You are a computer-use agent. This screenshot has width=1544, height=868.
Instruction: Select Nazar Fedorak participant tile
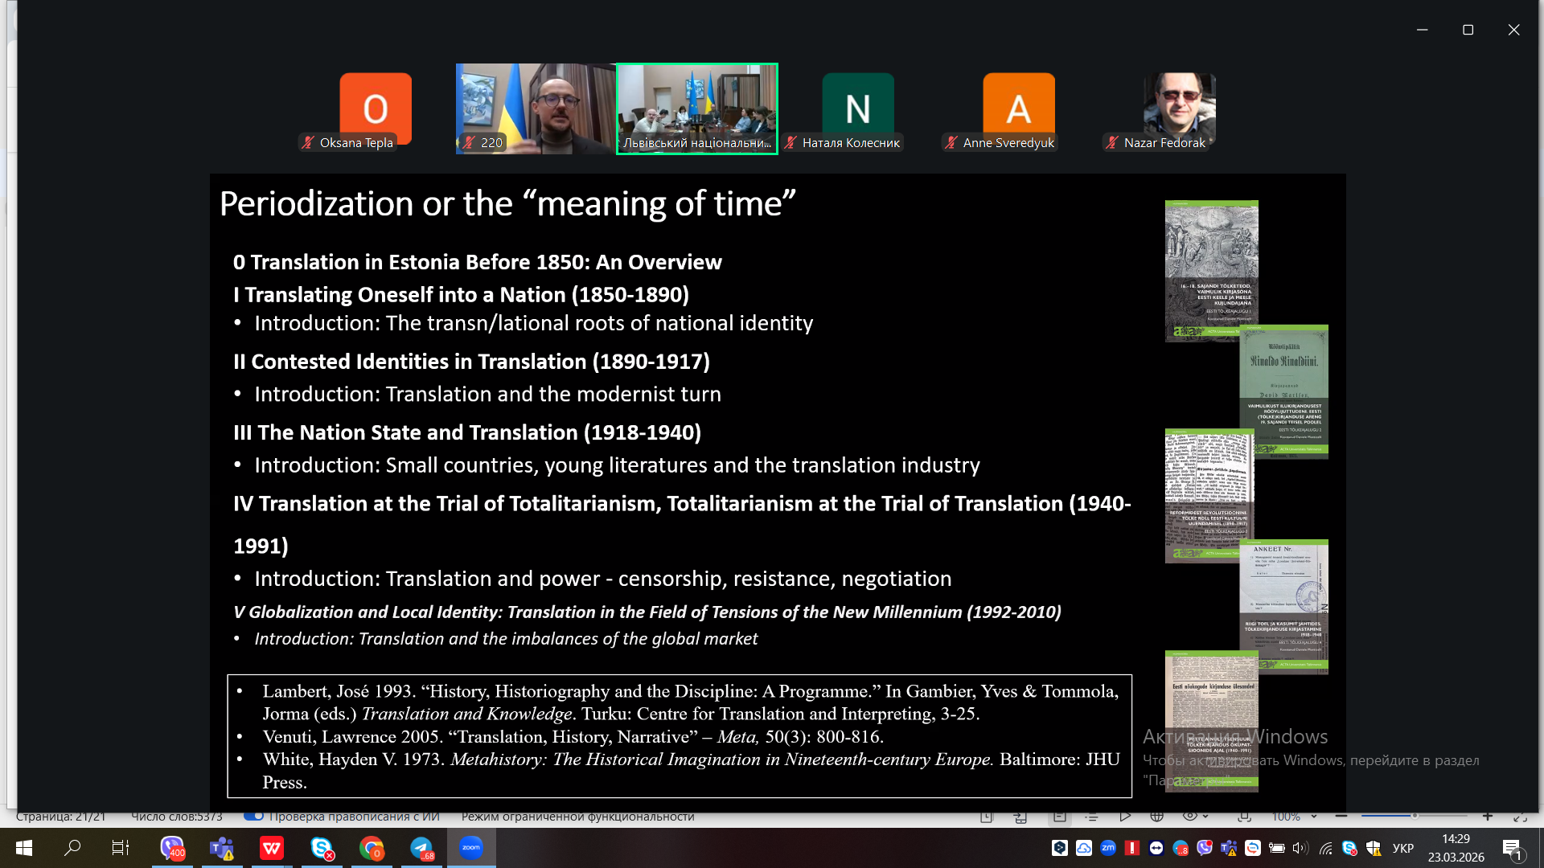tap(1179, 110)
